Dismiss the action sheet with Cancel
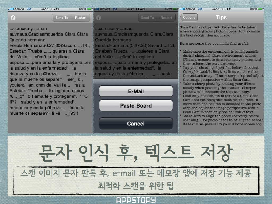 coord(136,124)
